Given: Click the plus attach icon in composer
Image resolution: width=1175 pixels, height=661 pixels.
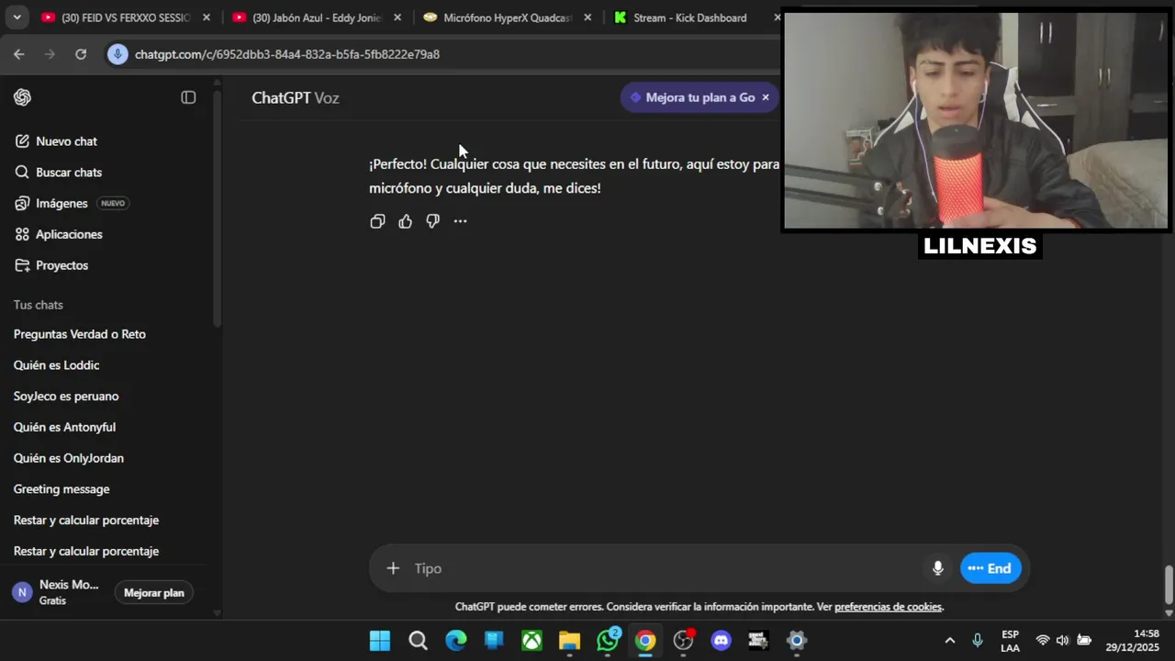Looking at the screenshot, I should [x=393, y=568].
